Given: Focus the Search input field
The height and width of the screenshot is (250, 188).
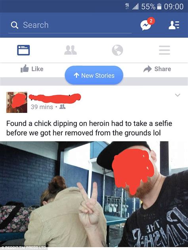Looking at the screenshot, I should 70,25.
